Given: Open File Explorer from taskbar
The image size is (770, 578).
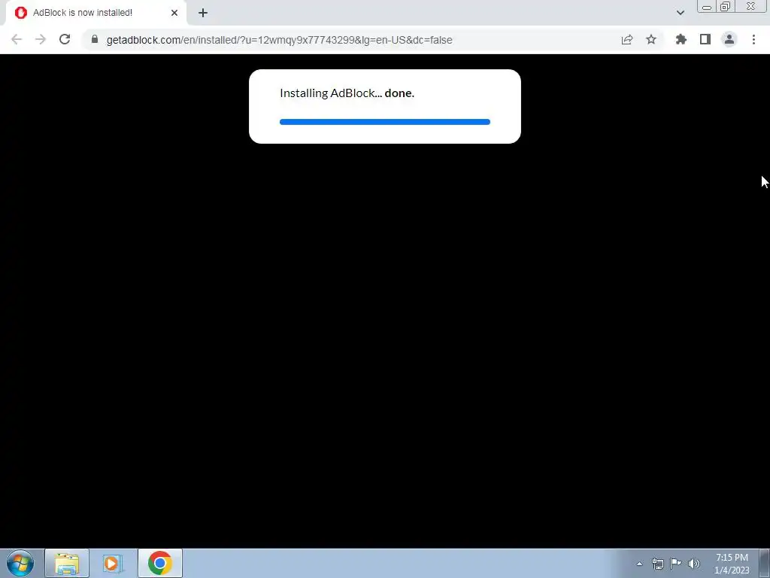Looking at the screenshot, I should pyautogui.click(x=67, y=563).
